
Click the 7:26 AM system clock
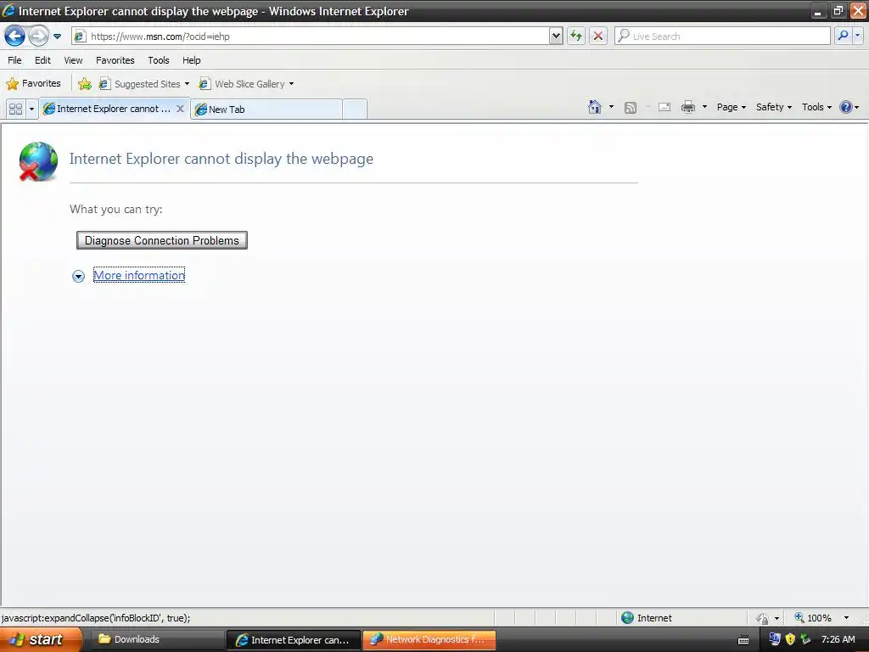[x=838, y=639]
